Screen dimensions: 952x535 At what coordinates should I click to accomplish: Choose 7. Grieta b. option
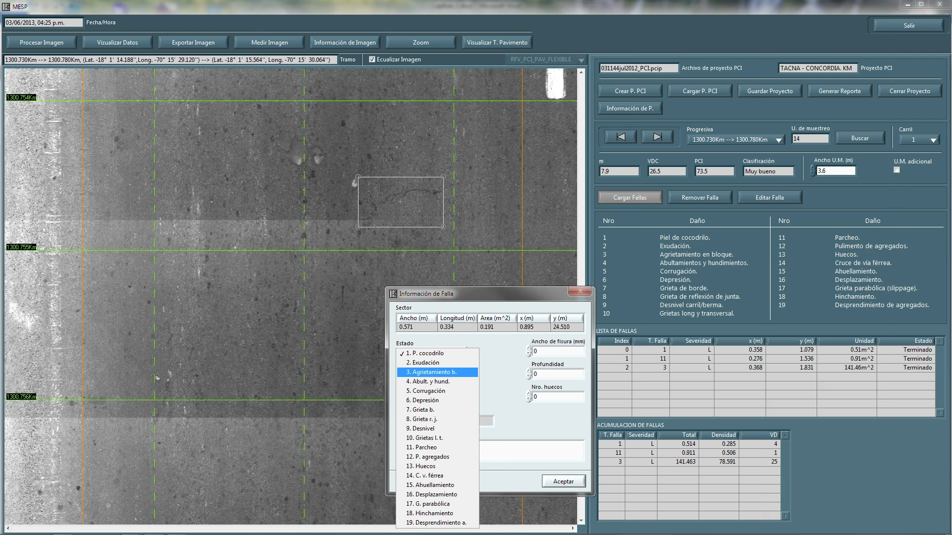(437, 410)
